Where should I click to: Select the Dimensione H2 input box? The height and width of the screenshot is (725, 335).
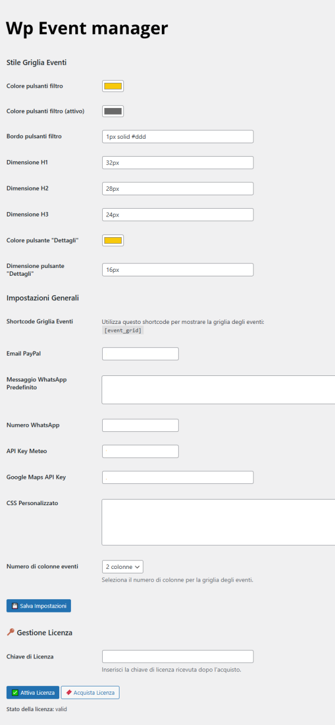(x=178, y=189)
